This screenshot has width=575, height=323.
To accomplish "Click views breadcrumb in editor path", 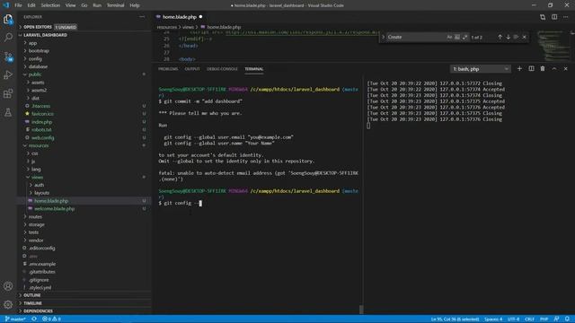I will (188, 27).
